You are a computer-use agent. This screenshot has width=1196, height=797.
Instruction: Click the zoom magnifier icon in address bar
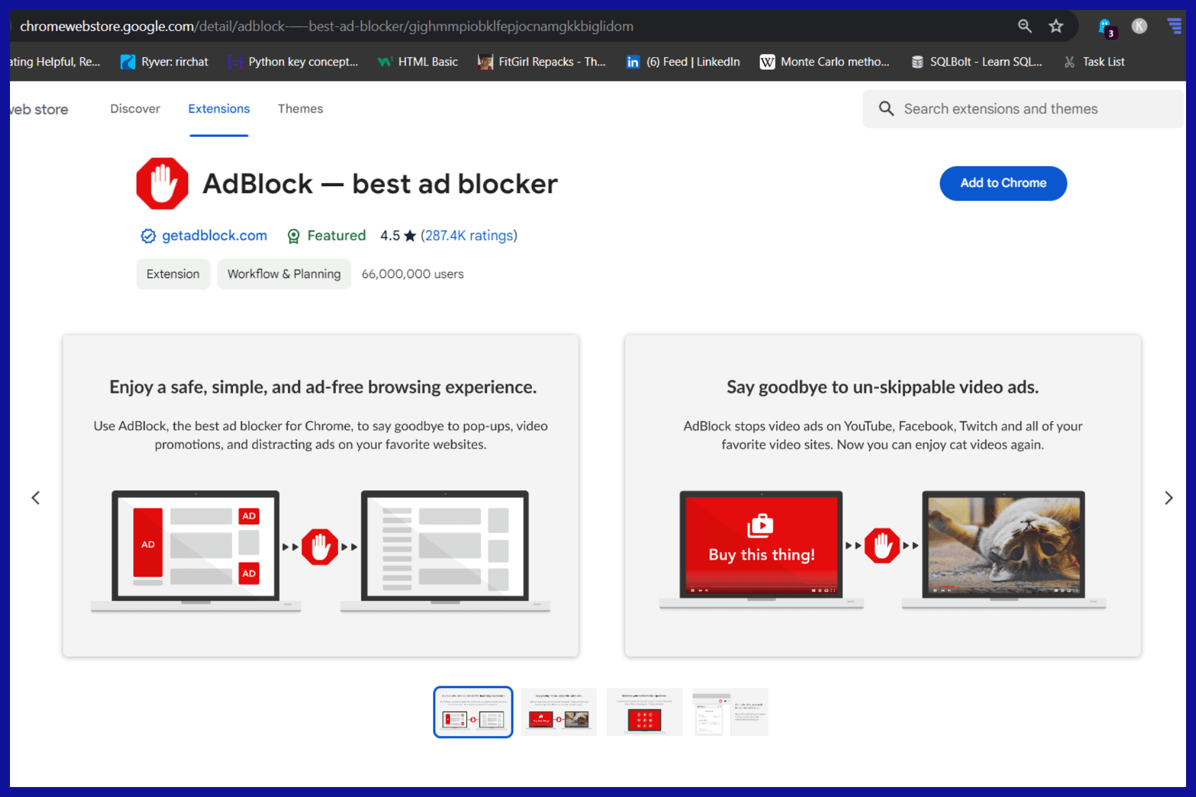1025,26
